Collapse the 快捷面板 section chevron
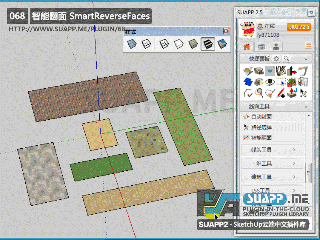Viewport: 320px width, 240px height. tap(306, 59)
